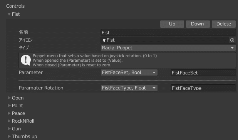
Task: Move control Up in list
Action: coord(172,24)
